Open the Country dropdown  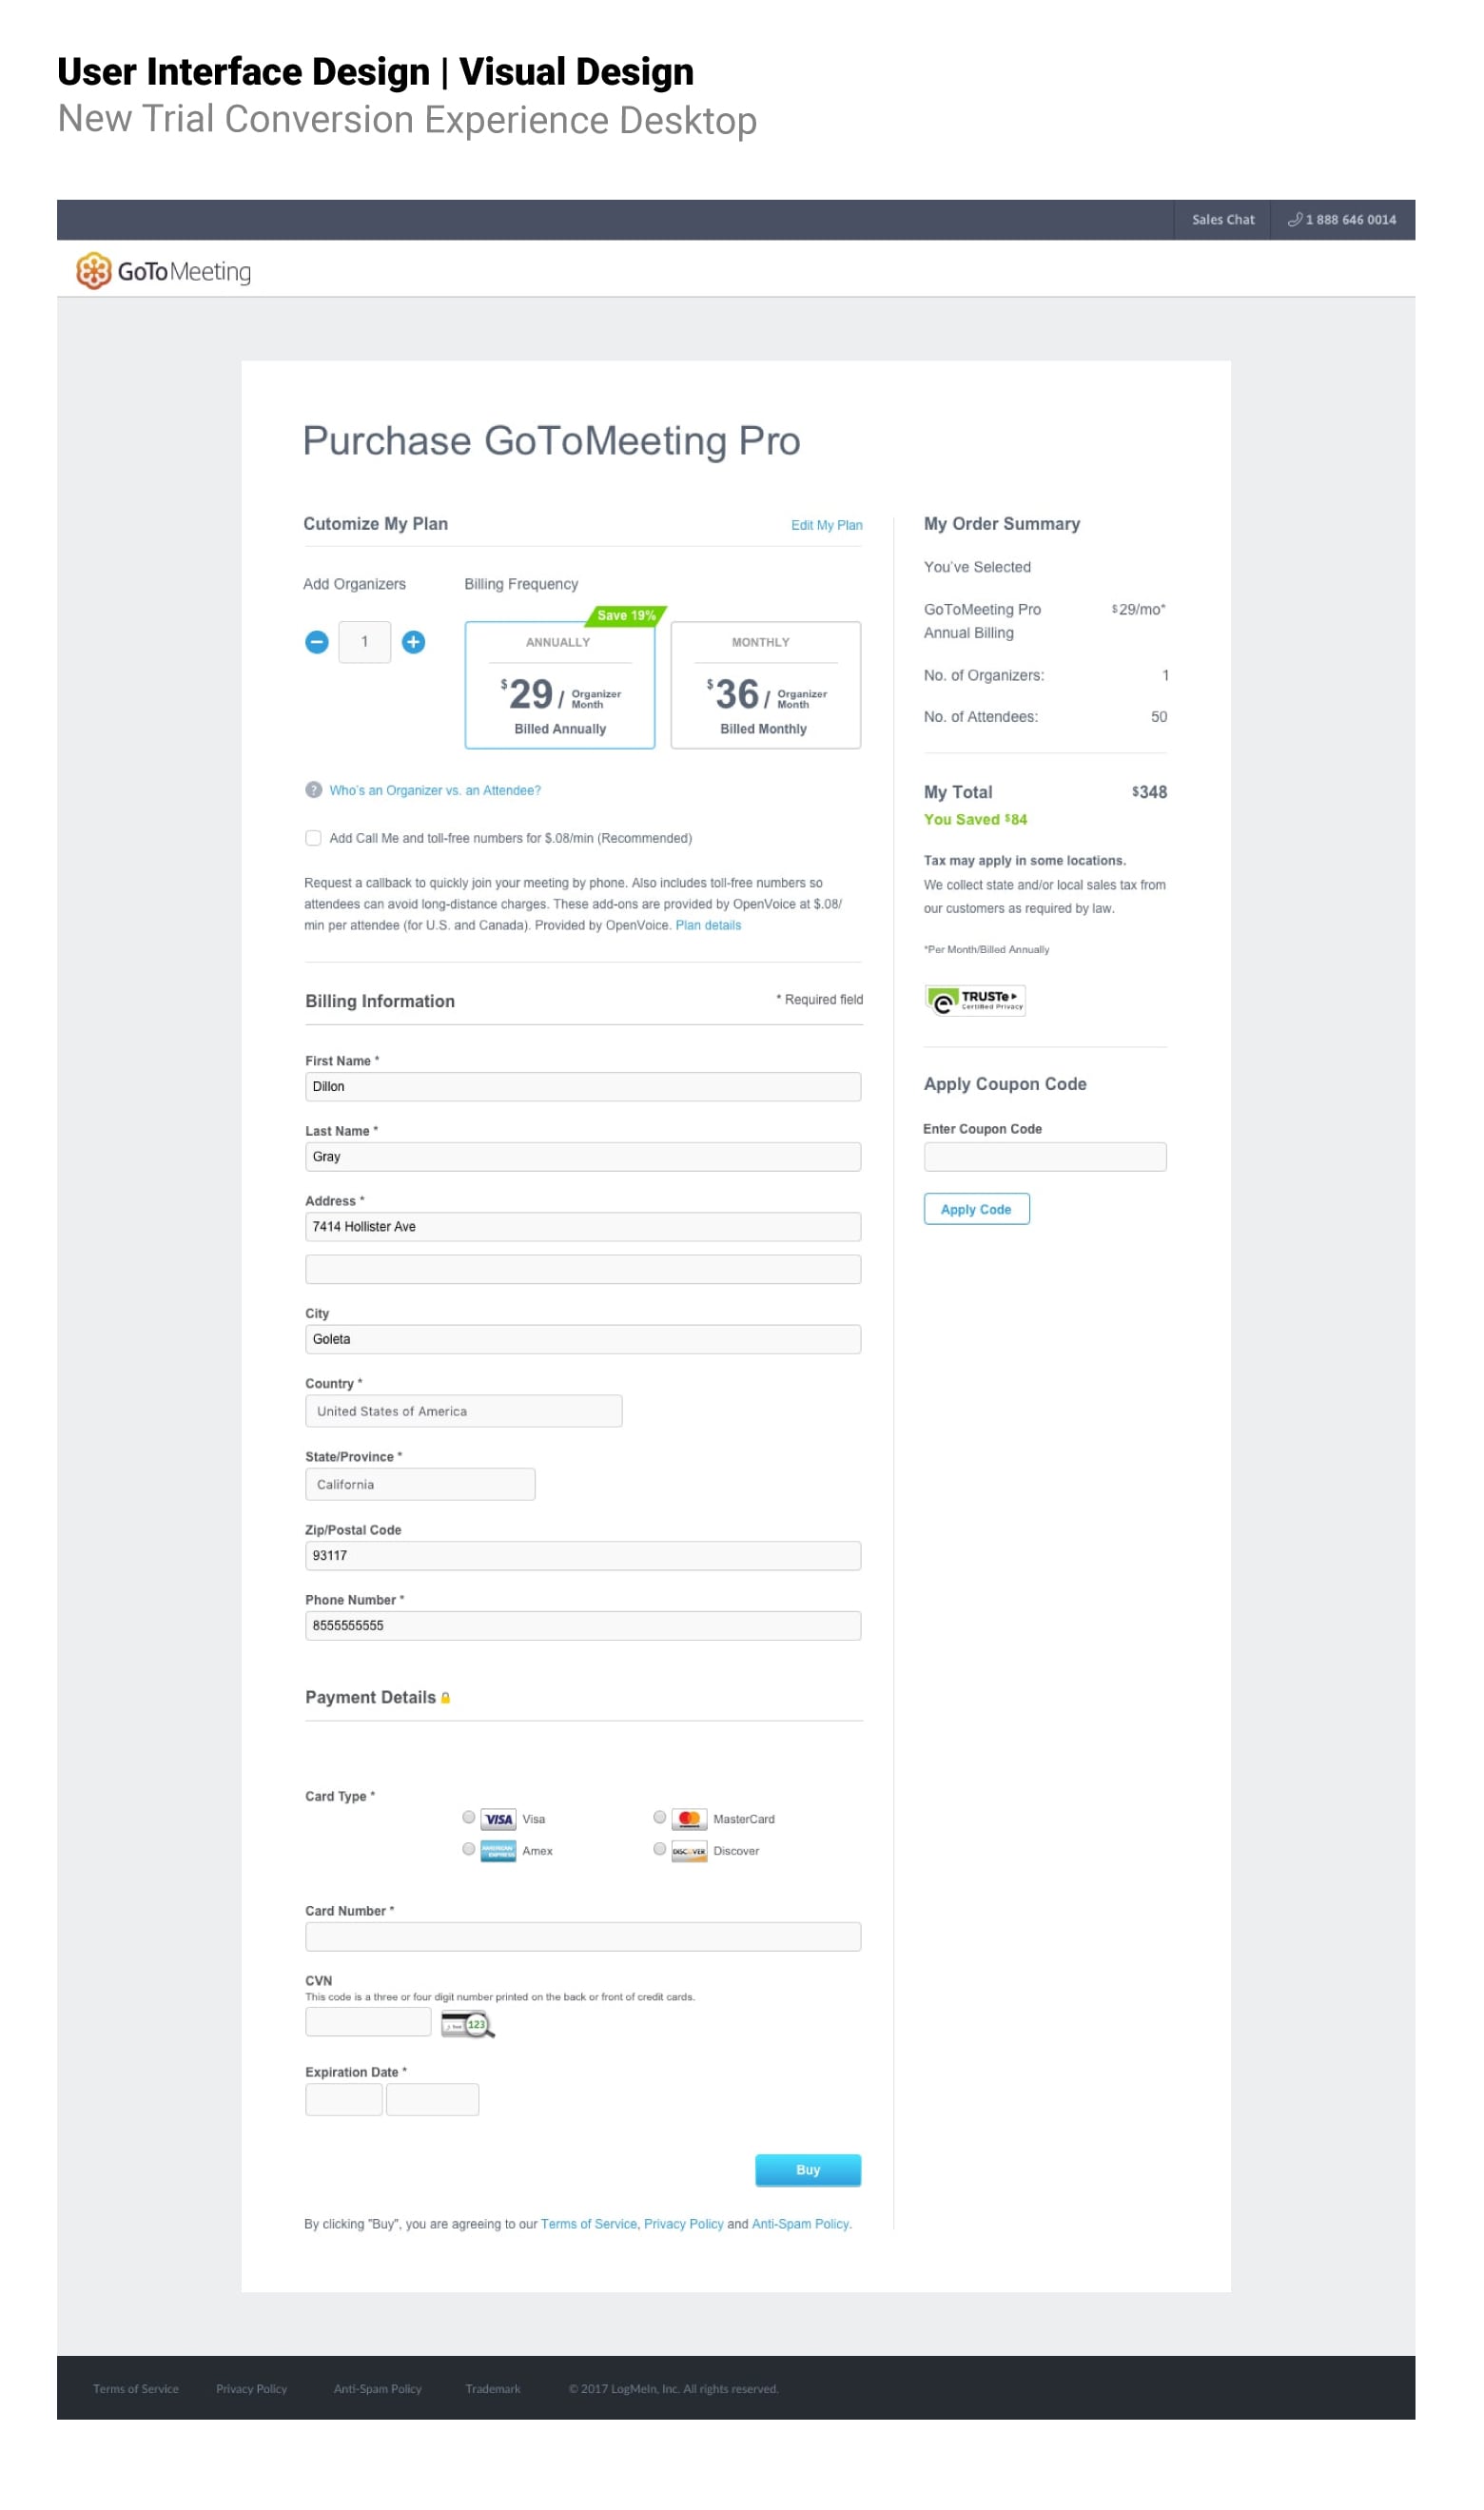point(464,1411)
